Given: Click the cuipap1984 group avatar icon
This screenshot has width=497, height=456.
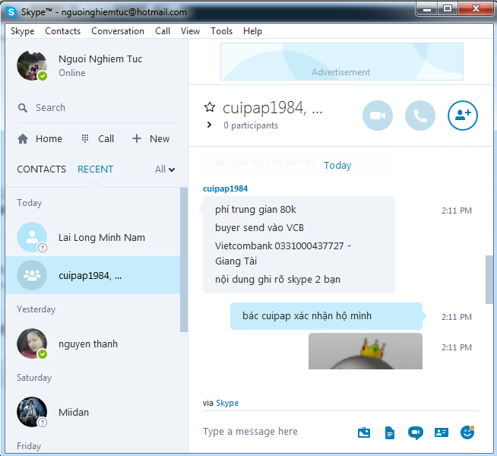Looking at the screenshot, I should [32, 275].
